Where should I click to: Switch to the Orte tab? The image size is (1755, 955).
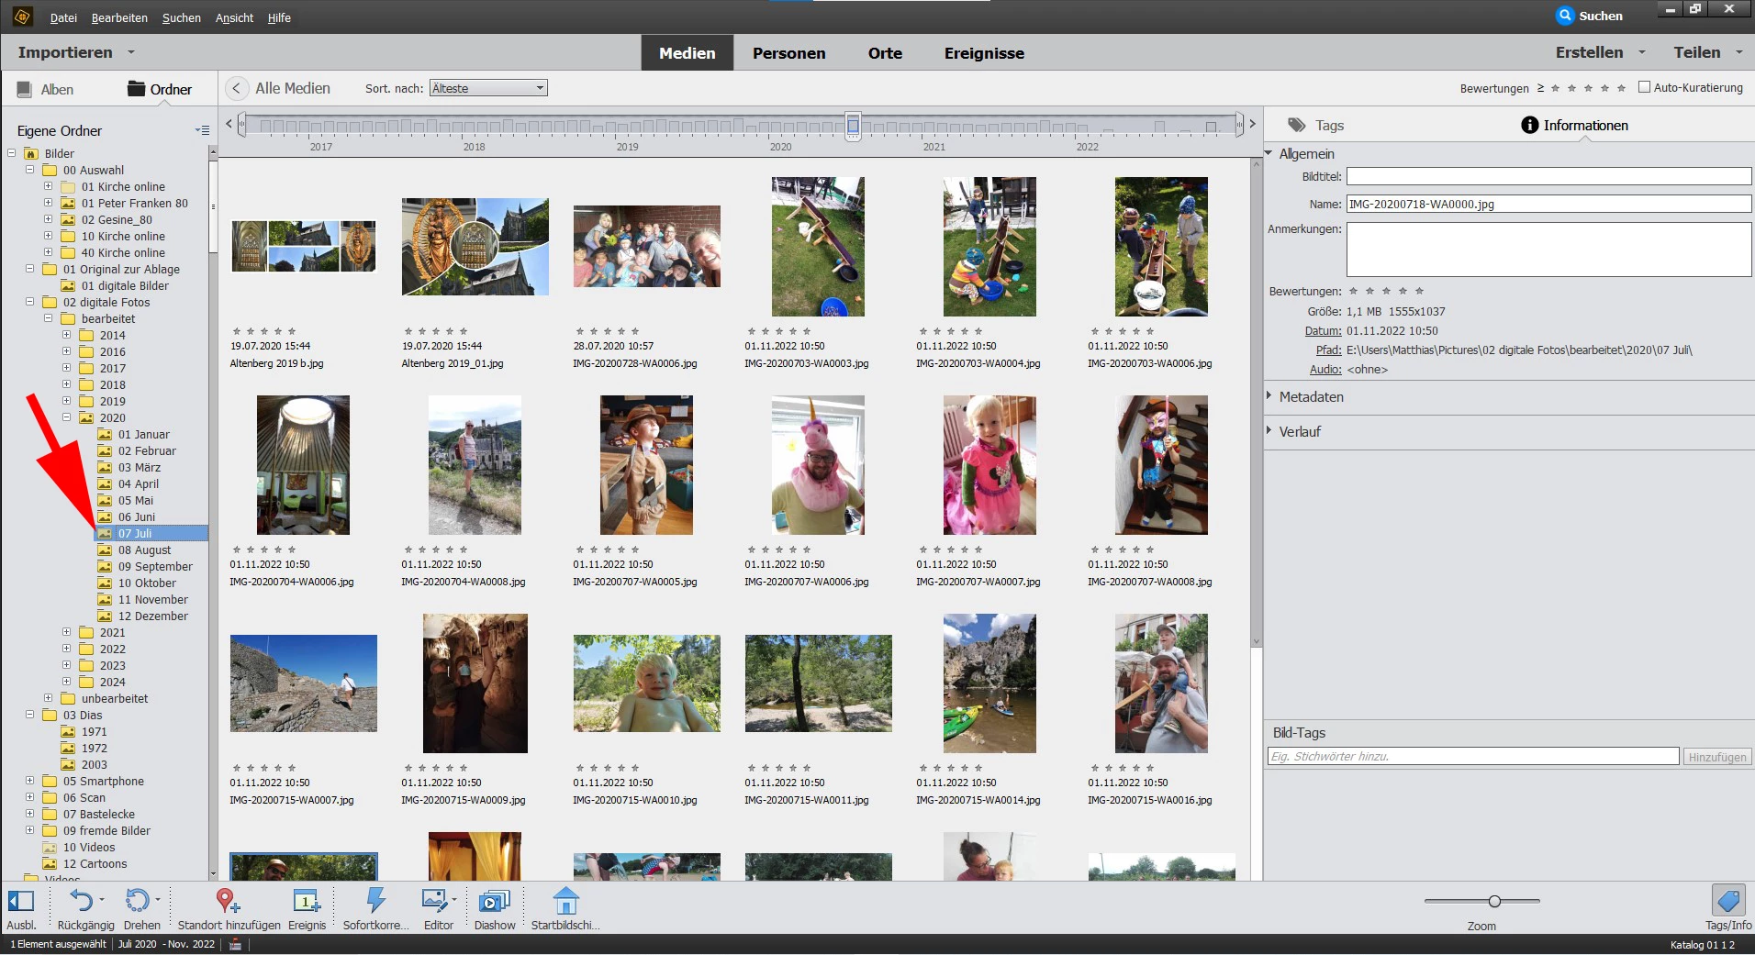click(x=885, y=53)
